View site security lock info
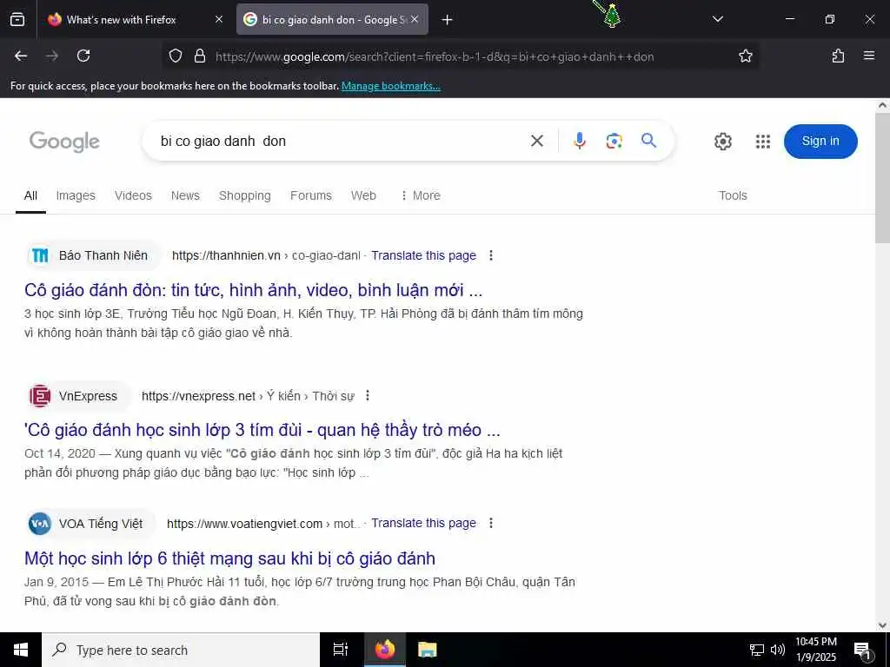The height and width of the screenshot is (667, 890). coord(199,56)
